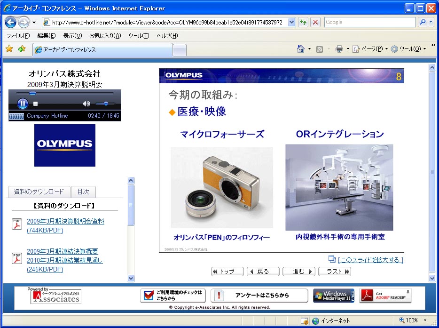Click the Favorites Center star icon
Screen dimensions: 439x328
pos(9,49)
